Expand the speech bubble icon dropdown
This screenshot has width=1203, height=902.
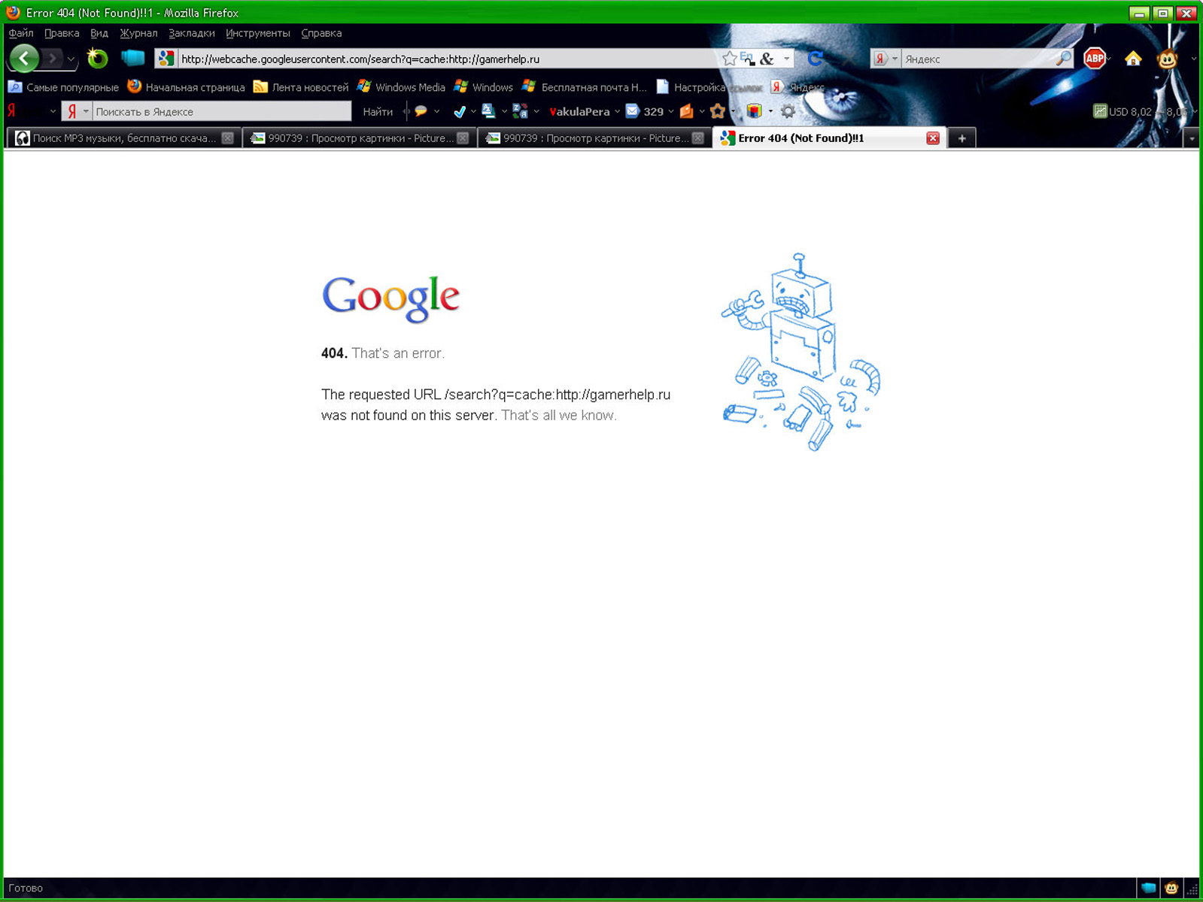coord(437,111)
